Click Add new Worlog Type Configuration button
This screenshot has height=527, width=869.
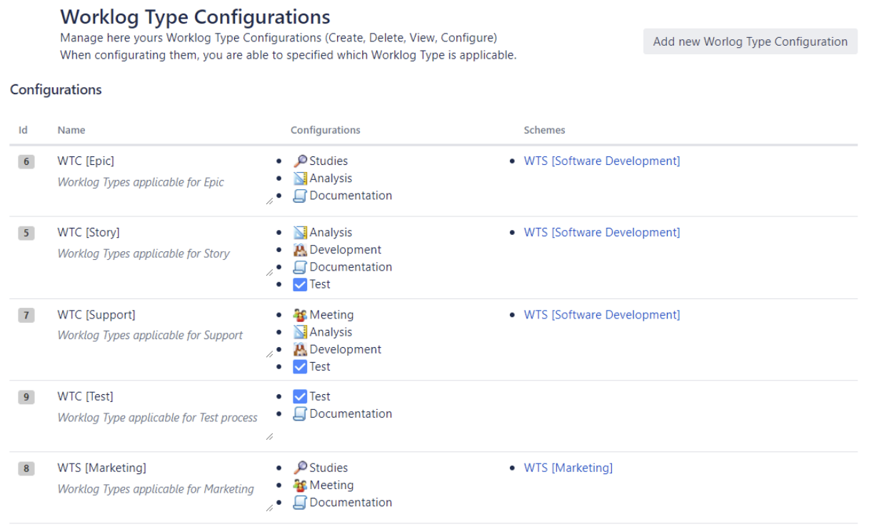pyautogui.click(x=750, y=41)
